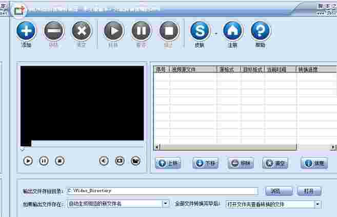Pause the preview video
This screenshot has height=217, width=337.
[x=44, y=161]
